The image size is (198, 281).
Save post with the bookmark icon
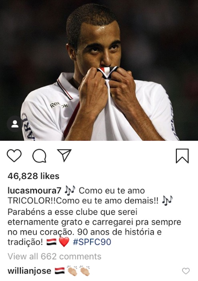point(182,156)
